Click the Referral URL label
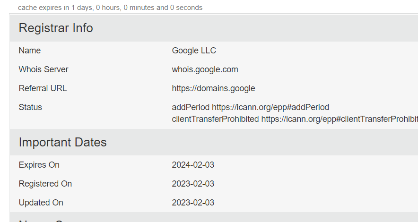This screenshot has height=222, width=418. coord(43,88)
